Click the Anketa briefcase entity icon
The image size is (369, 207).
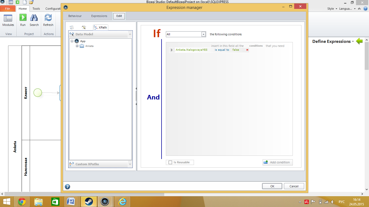coord(82,46)
